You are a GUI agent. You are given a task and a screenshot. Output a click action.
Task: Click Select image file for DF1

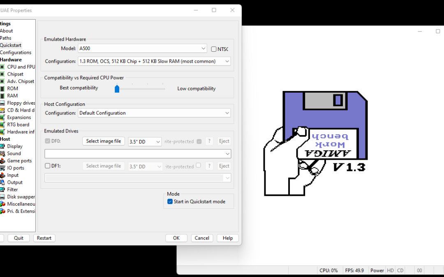coord(103,166)
